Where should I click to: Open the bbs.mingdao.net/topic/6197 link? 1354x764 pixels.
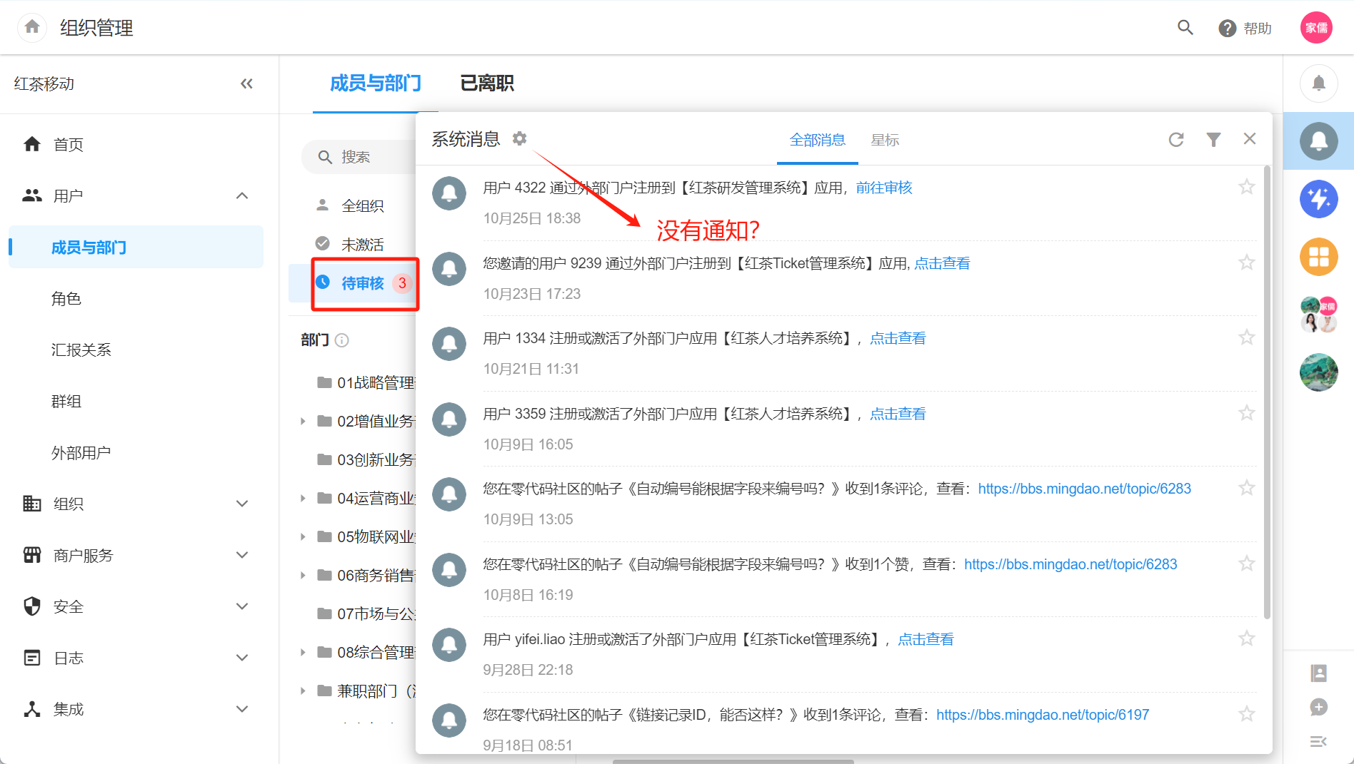click(1042, 715)
